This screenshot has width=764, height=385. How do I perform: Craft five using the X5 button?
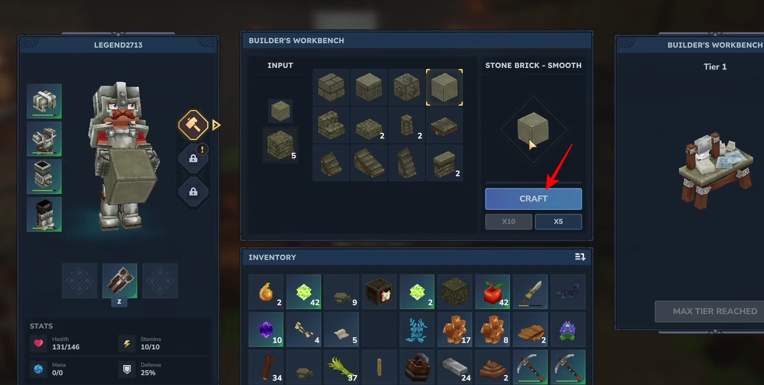pyautogui.click(x=558, y=222)
